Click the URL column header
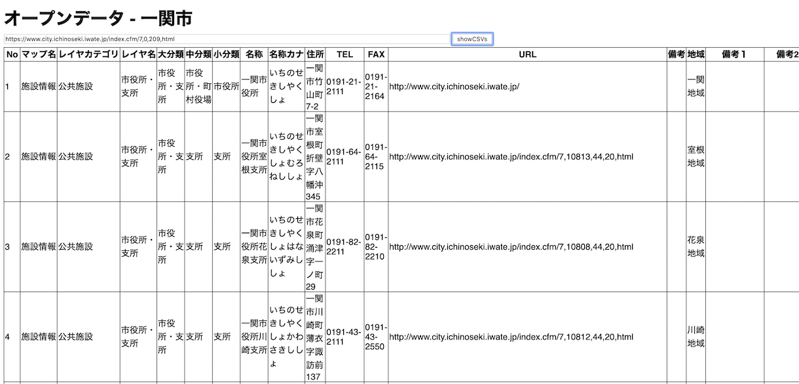Image resolution: width=799 pixels, height=384 pixels. tap(527, 54)
